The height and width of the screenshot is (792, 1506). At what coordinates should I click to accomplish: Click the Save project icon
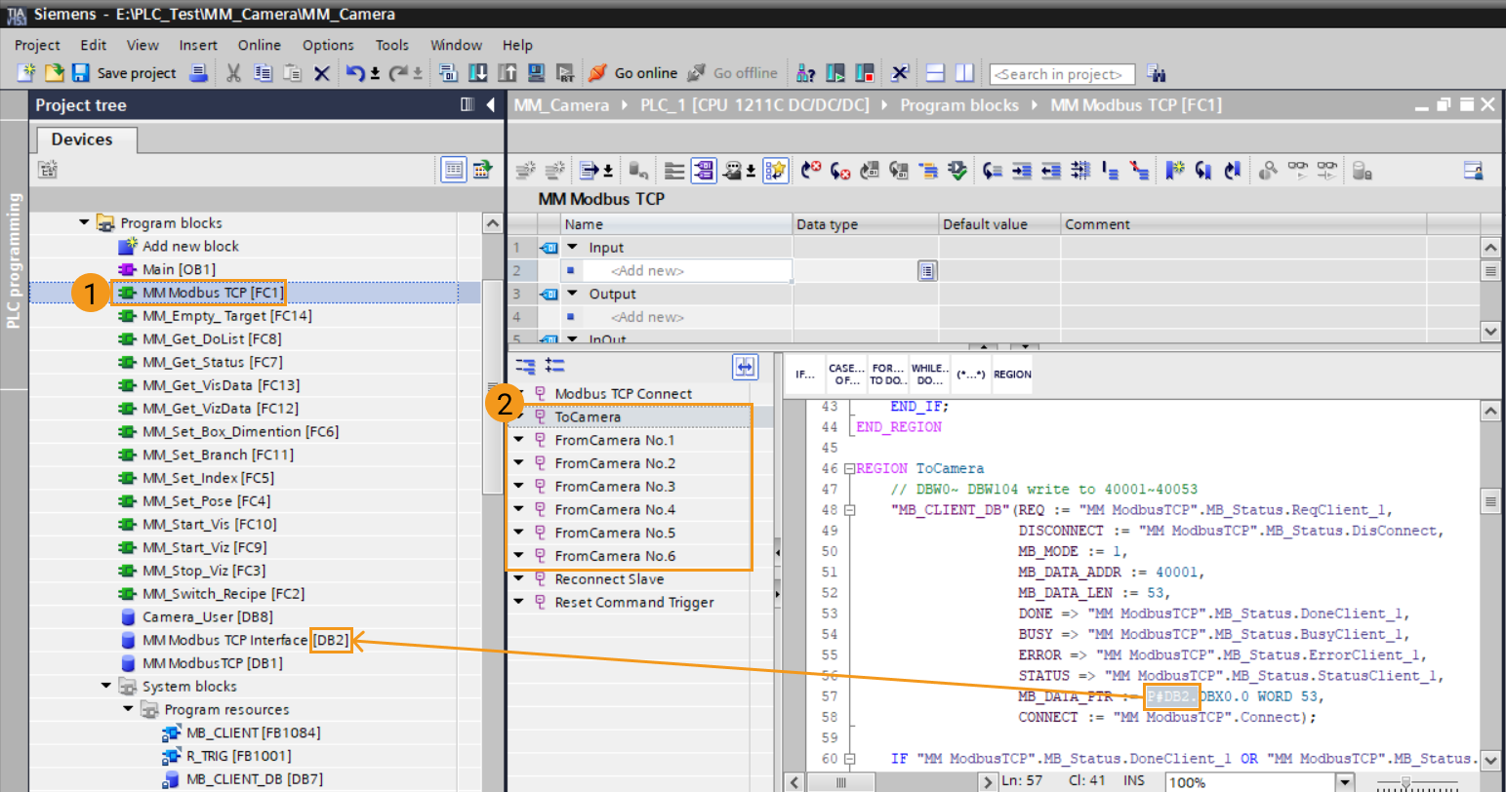pos(81,73)
